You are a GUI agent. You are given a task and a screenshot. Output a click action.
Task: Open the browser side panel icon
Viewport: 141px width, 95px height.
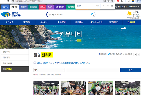pos(128,1)
